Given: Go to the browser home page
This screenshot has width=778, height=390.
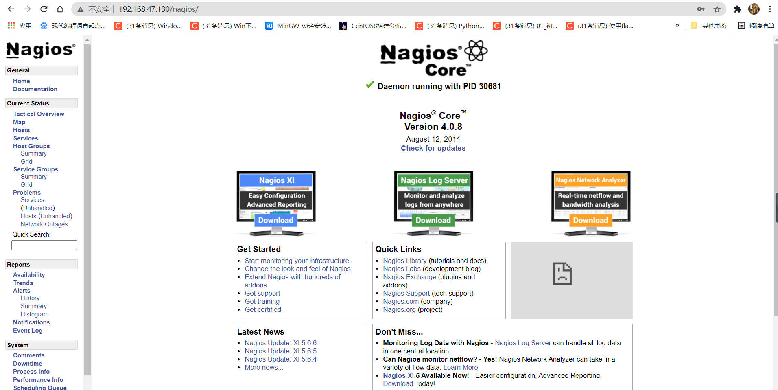Looking at the screenshot, I should pyautogui.click(x=60, y=9).
